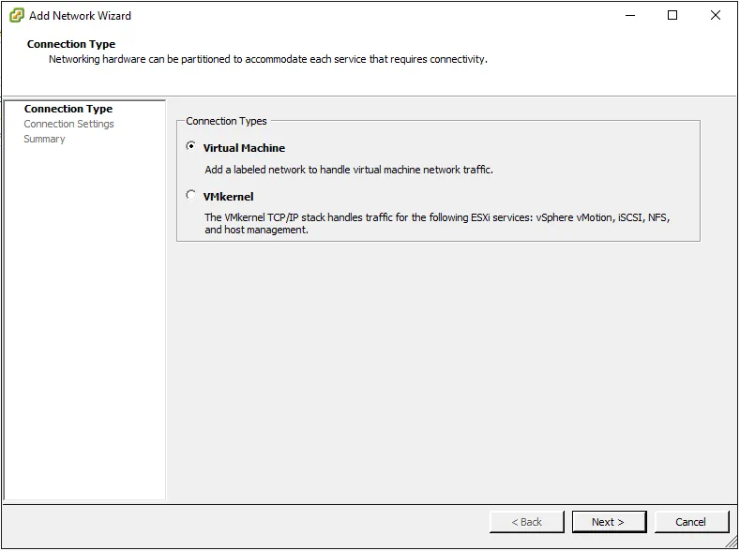740x551 pixels.
Task: Click the bold Virtual Machine option label
Action: pyautogui.click(x=244, y=148)
